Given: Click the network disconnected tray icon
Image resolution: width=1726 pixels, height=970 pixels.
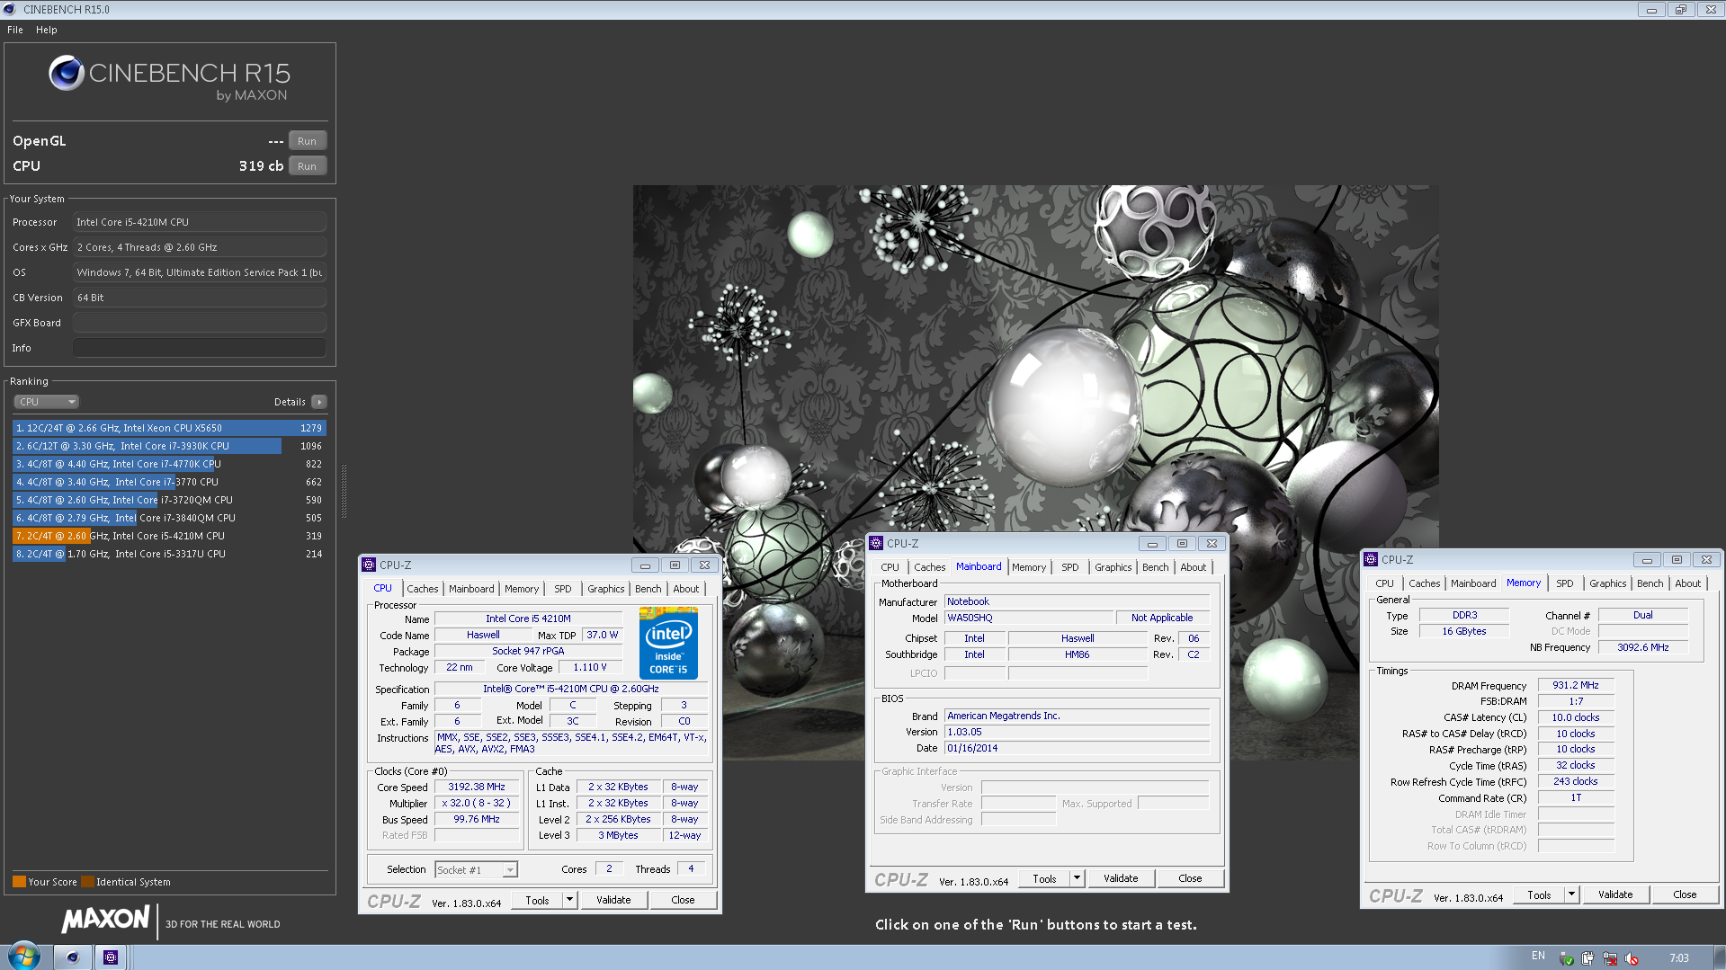Looking at the screenshot, I should tap(1610, 958).
